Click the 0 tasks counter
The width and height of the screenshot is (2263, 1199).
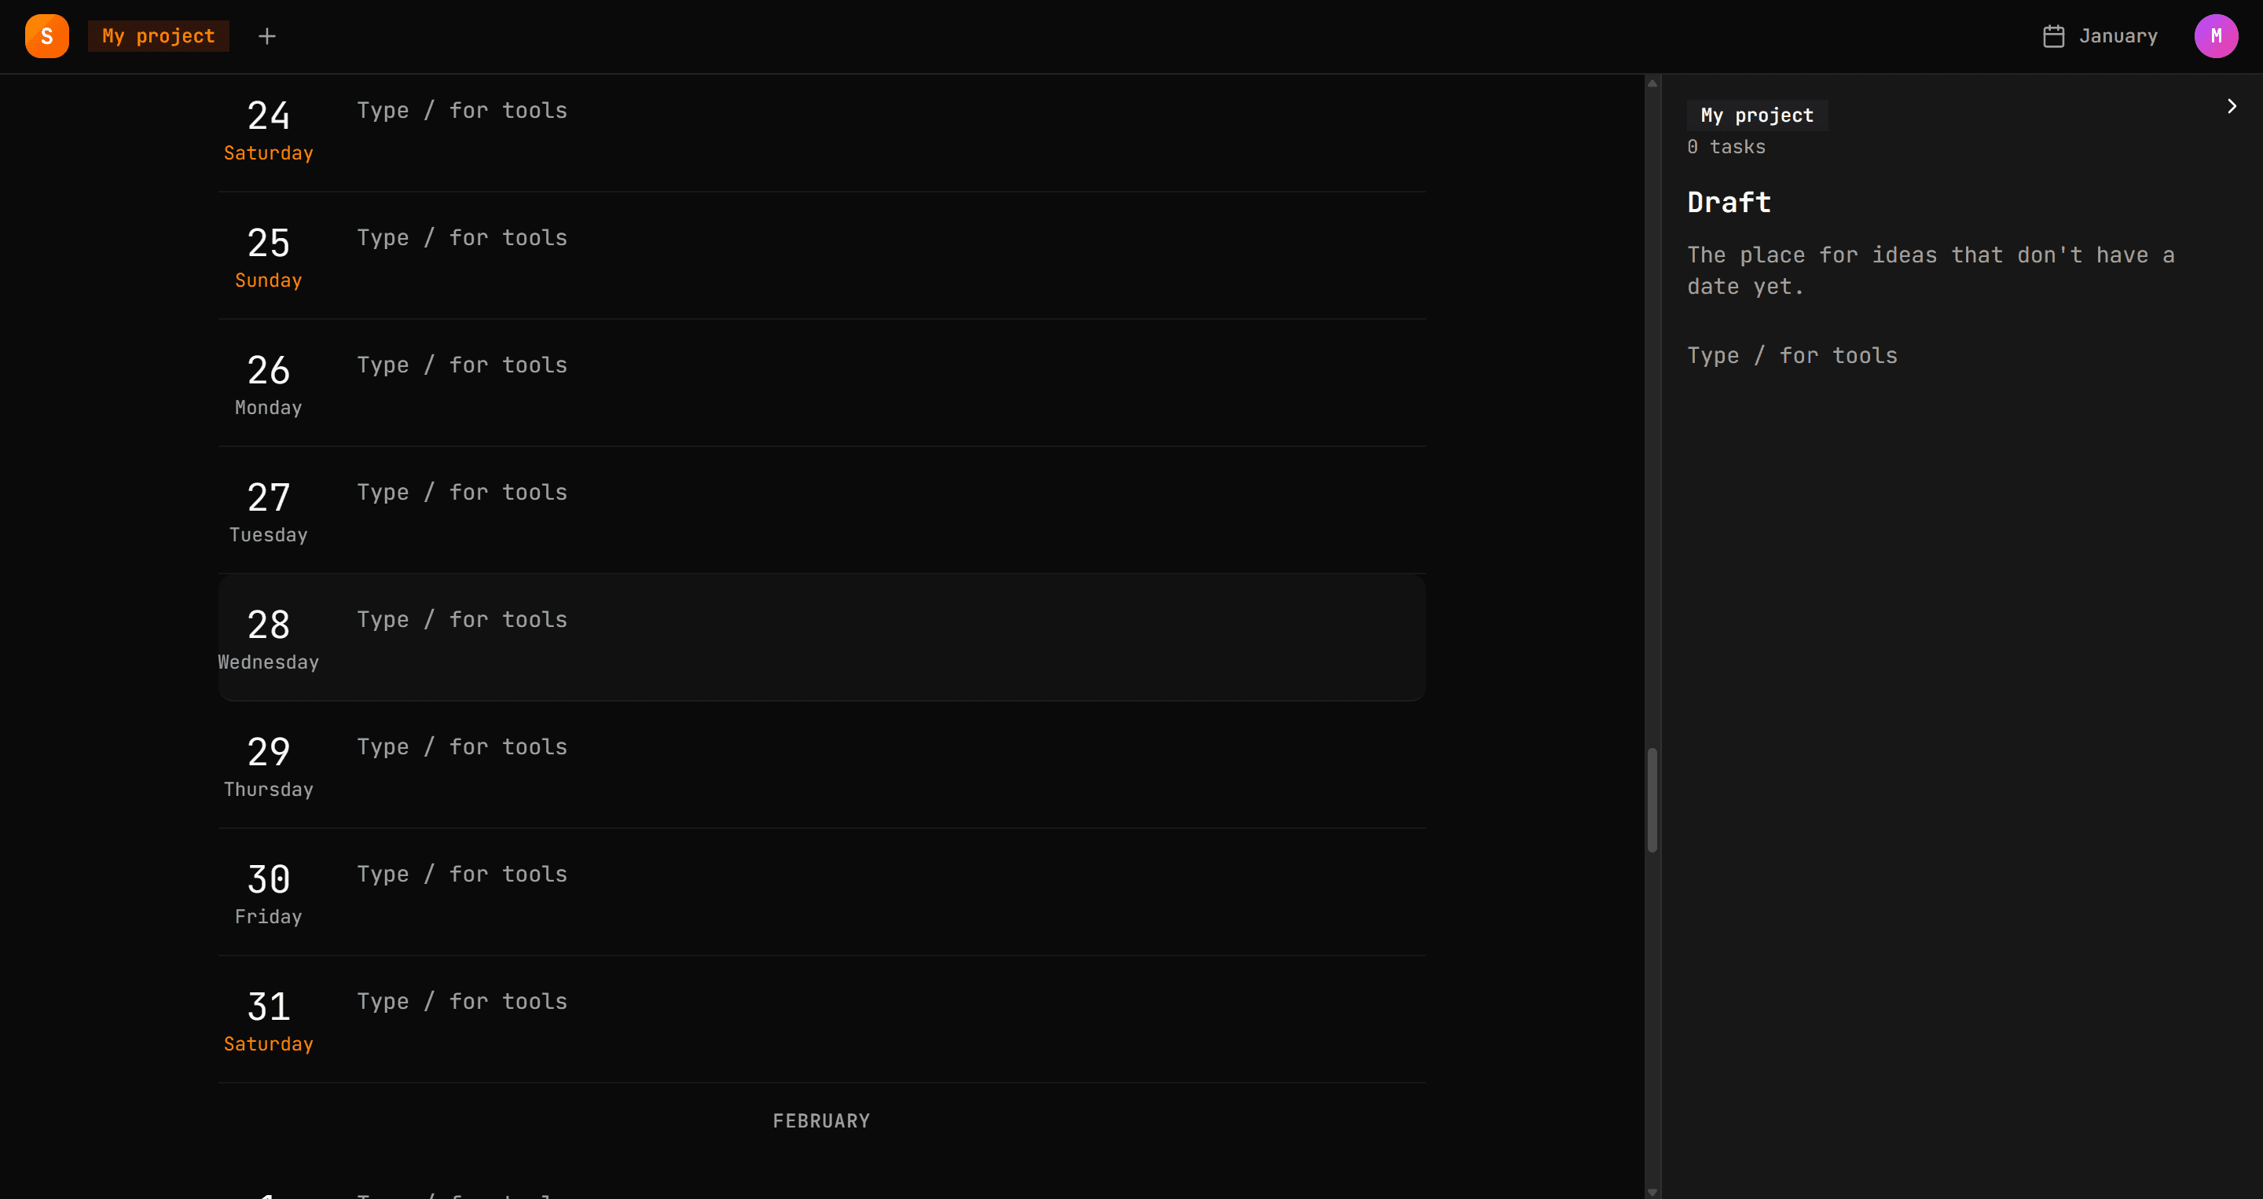coord(1726,147)
